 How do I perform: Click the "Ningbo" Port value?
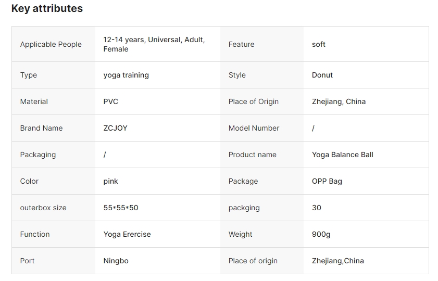[116, 261]
